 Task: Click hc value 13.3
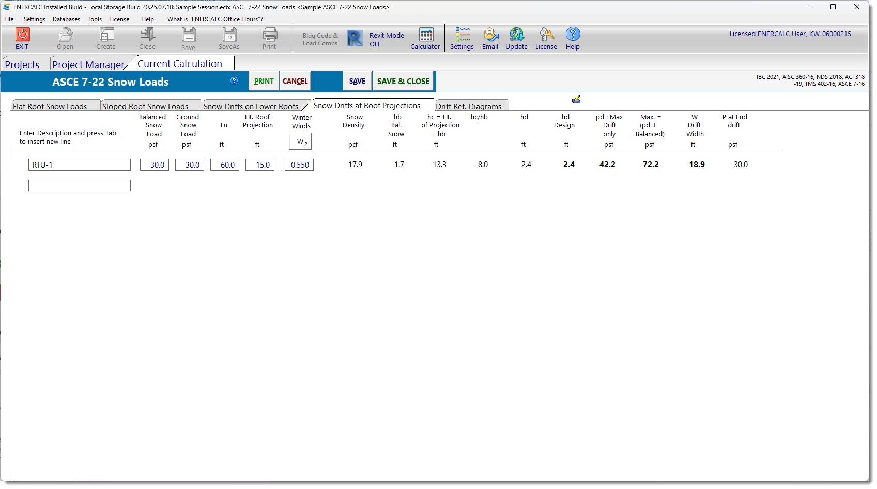[440, 165]
